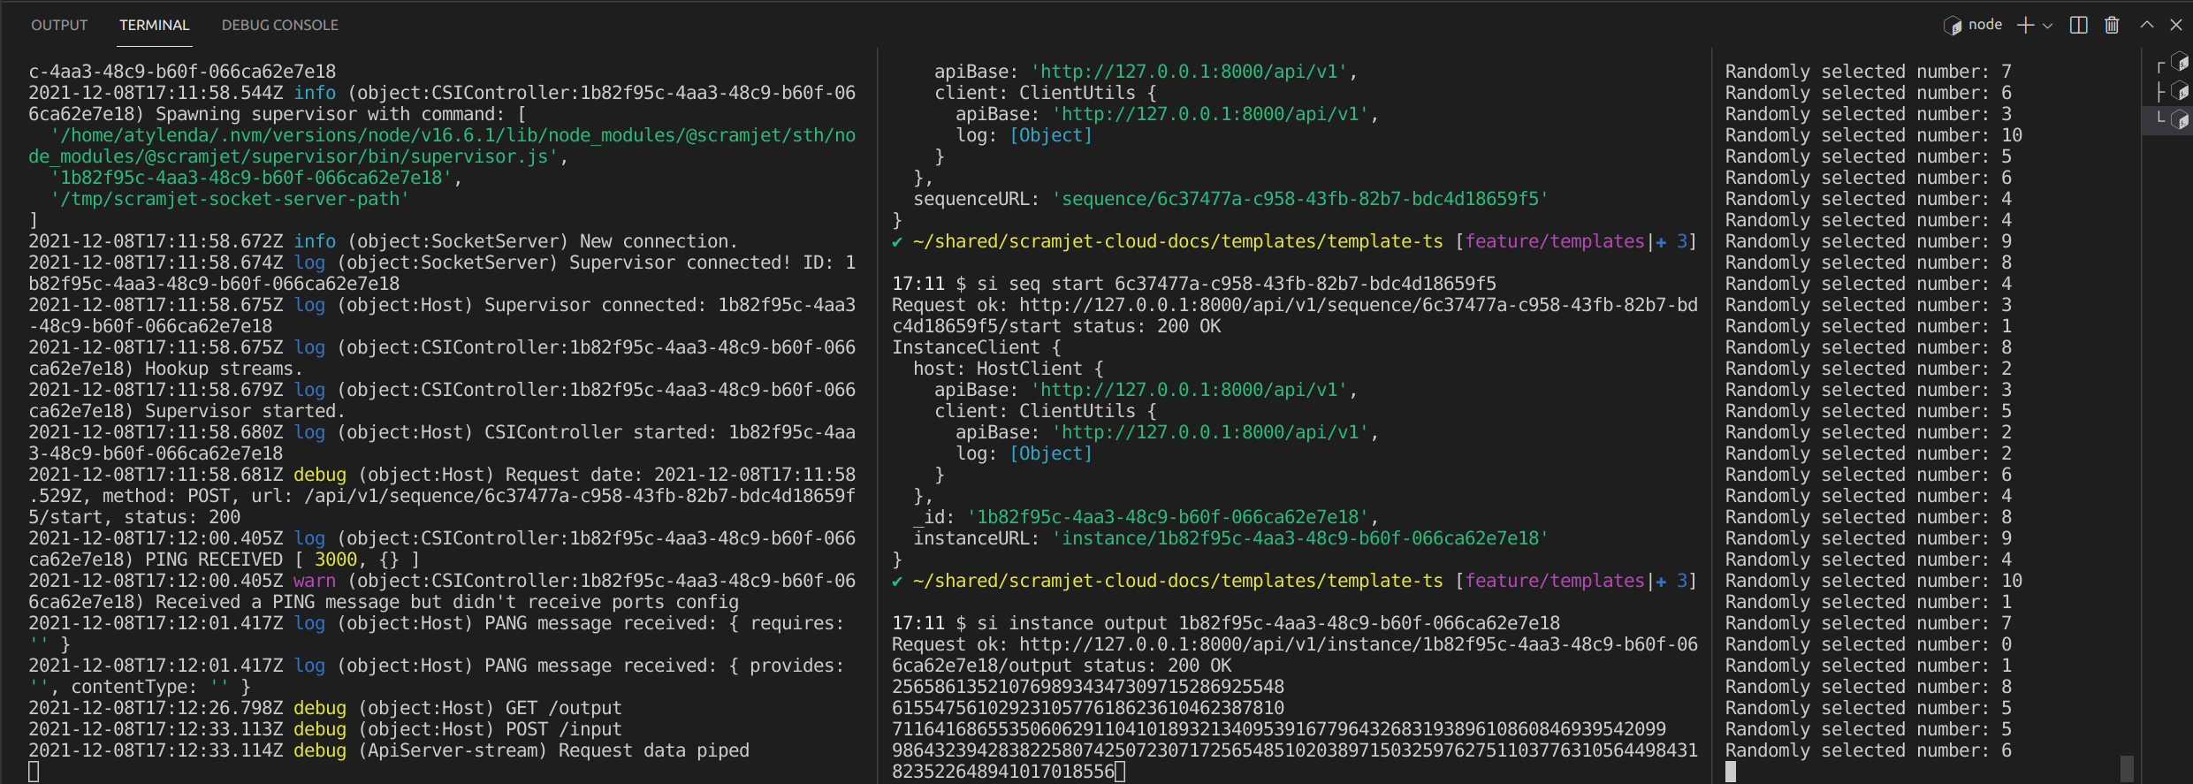The height and width of the screenshot is (784, 2193).
Task: Select the highlighted third terminal in the list
Action: click(2173, 119)
